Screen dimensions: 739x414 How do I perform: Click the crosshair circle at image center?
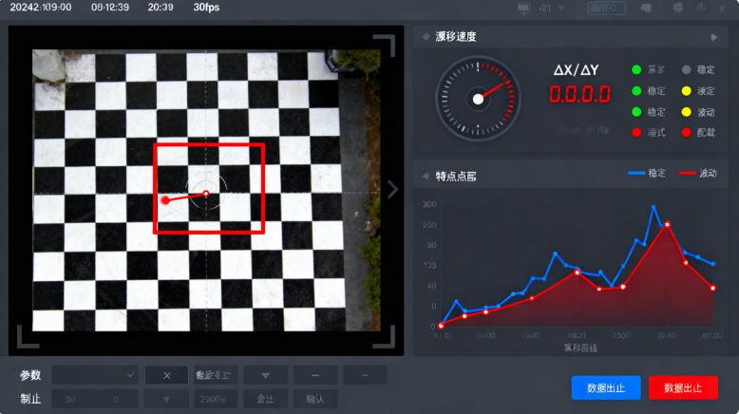(x=206, y=193)
